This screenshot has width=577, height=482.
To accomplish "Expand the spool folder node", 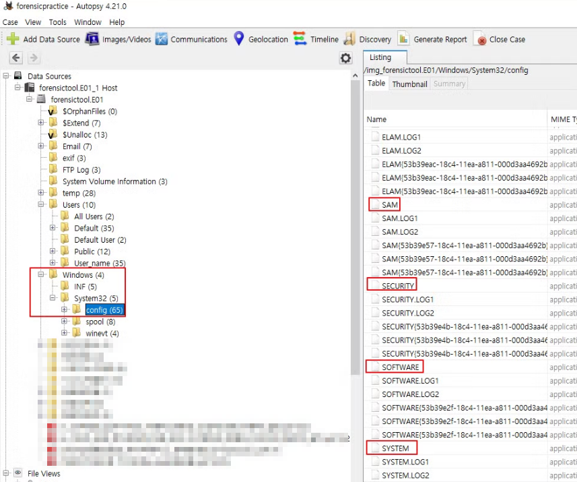I will [x=65, y=322].
